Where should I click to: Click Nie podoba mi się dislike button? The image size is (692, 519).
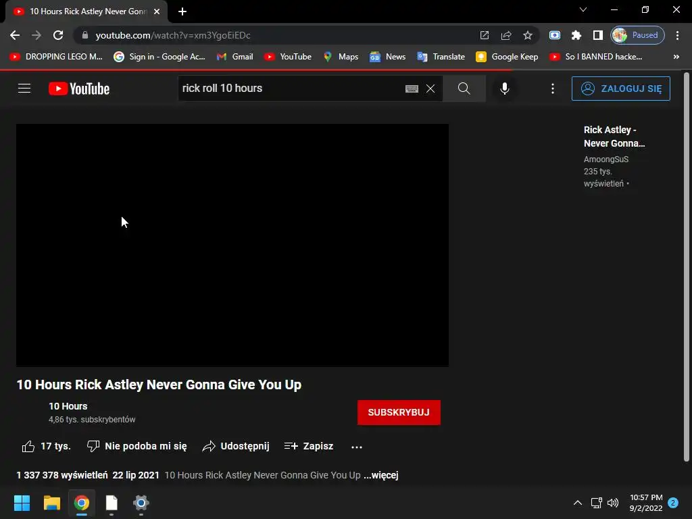pos(137,446)
